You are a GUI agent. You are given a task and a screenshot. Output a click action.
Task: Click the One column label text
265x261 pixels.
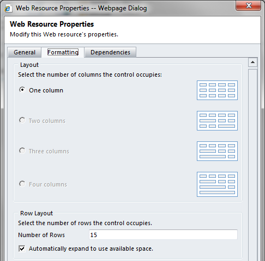46,90
